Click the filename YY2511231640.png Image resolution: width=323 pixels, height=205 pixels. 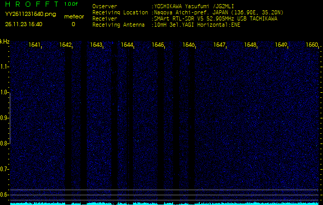[x=30, y=14]
